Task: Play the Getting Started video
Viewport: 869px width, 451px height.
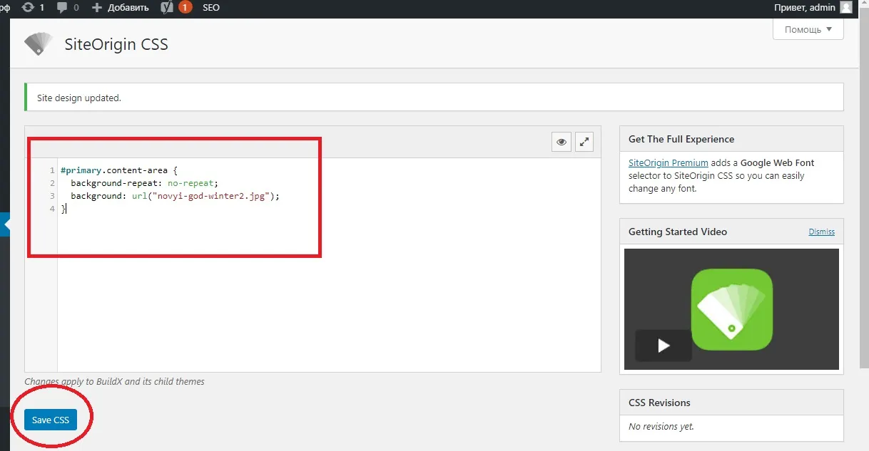Action: (x=664, y=346)
